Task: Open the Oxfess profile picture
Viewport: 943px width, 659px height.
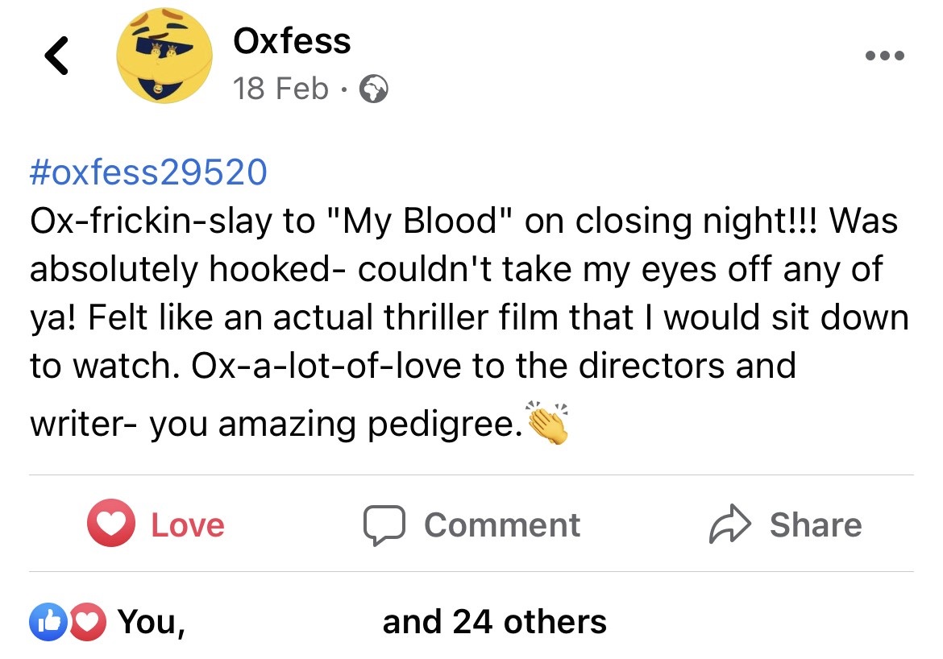Action: (164, 55)
